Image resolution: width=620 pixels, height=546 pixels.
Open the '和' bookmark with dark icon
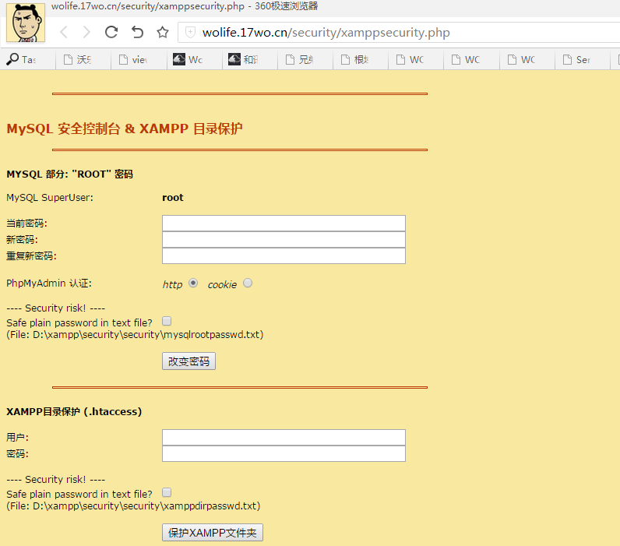click(243, 60)
